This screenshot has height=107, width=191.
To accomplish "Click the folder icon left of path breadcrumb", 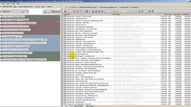I will point(65,7).
